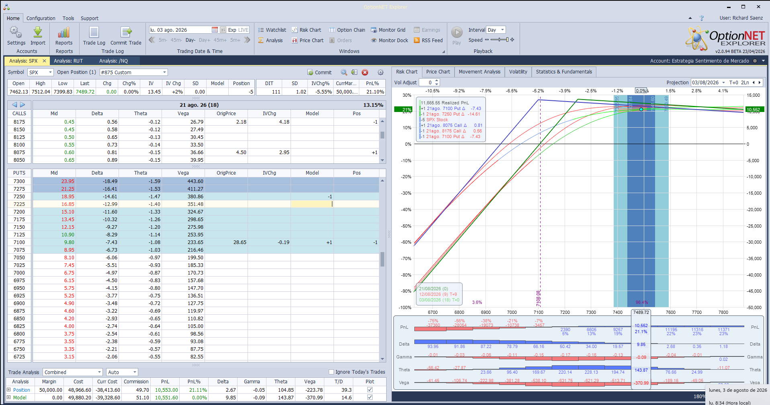Click the playback Speed slider
Screen dimensions: 770x405
click(500, 40)
